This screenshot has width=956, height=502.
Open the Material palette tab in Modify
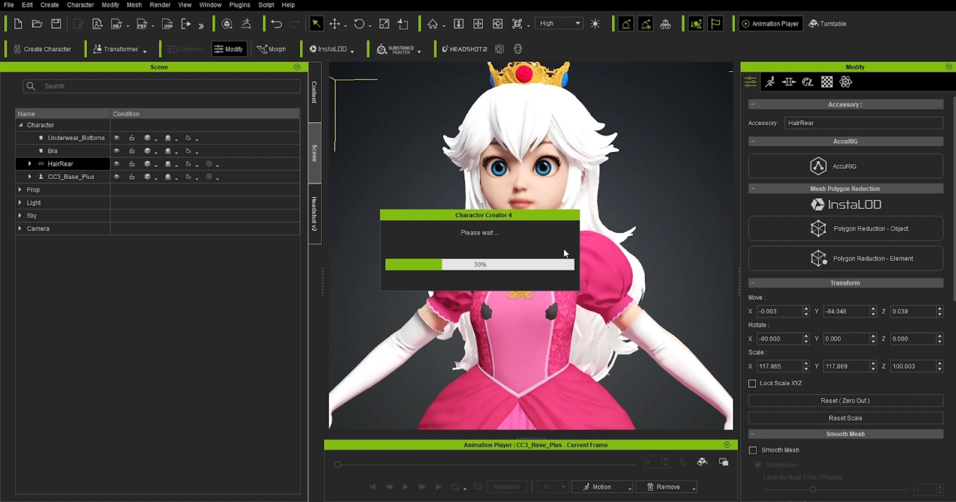807,82
